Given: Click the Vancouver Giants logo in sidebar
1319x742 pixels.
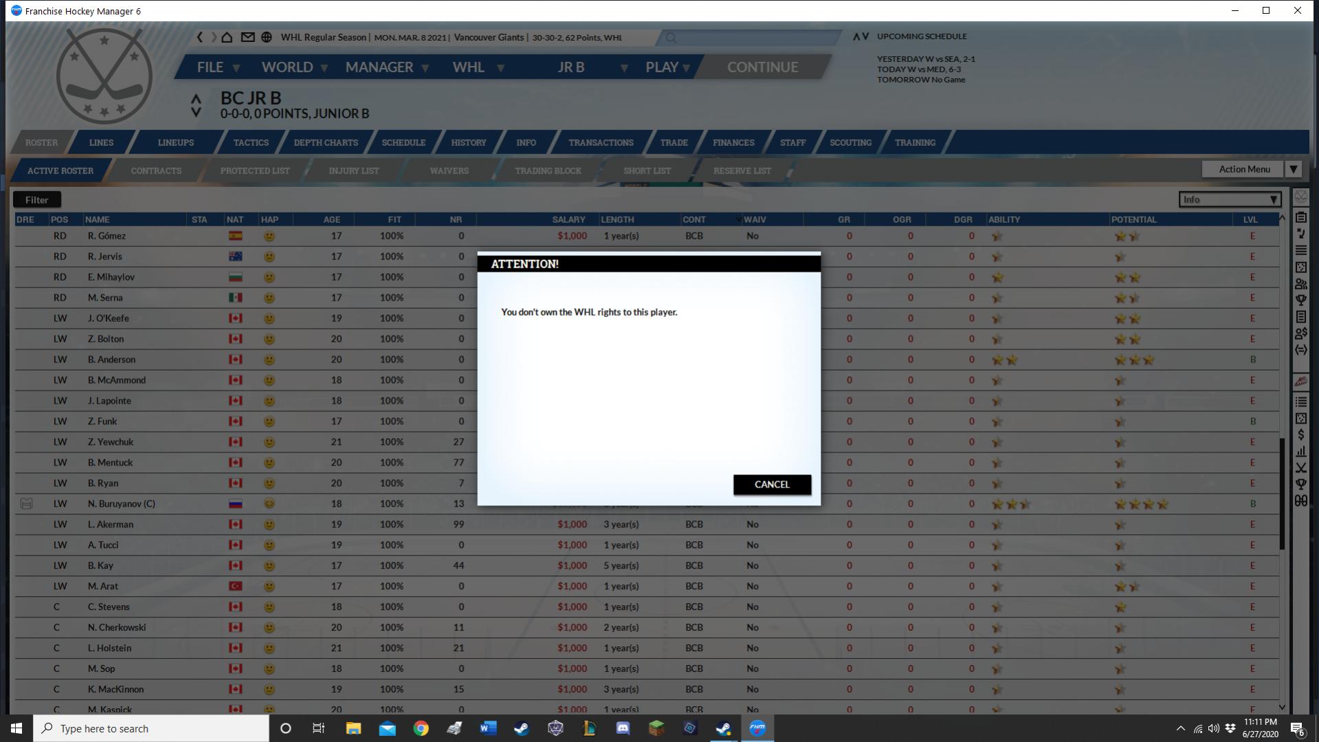Looking at the screenshot, I should point(1301,381).
